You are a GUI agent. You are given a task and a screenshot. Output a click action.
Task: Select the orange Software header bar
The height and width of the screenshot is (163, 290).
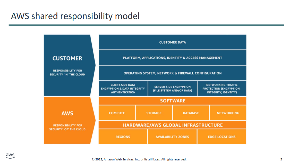[x=172, y=101]
